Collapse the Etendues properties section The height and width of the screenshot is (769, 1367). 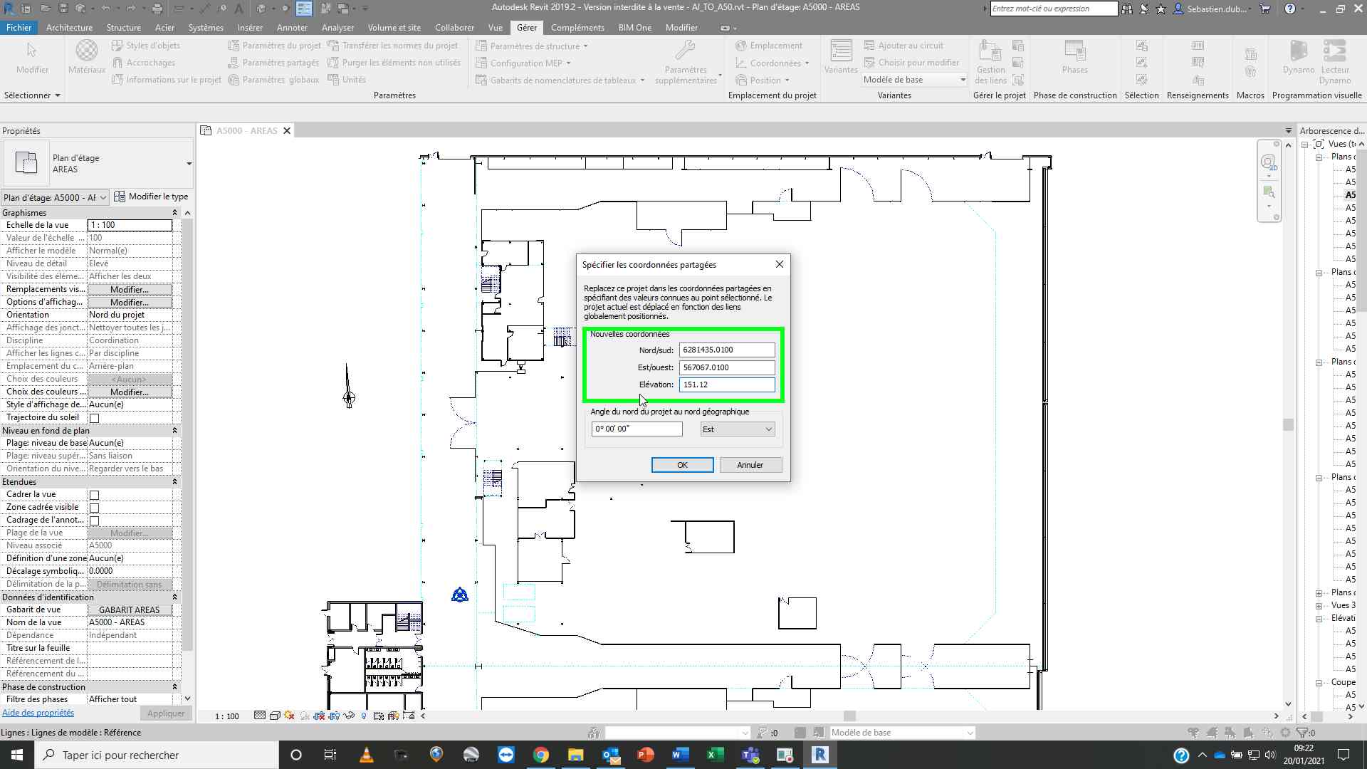174,482
